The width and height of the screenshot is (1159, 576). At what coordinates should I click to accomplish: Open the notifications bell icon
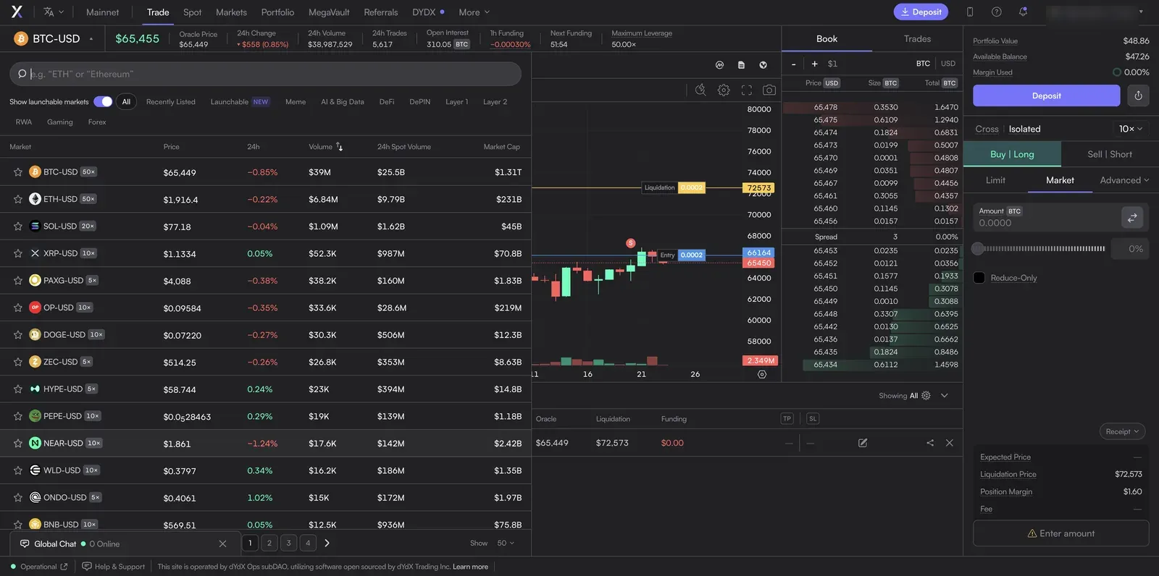tap(1023, 12)
